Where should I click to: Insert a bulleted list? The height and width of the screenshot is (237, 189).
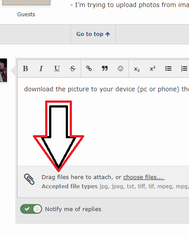click(x=168, y=68)
